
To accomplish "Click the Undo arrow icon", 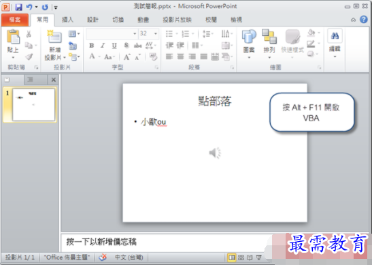I will click(x=29, y=7).
